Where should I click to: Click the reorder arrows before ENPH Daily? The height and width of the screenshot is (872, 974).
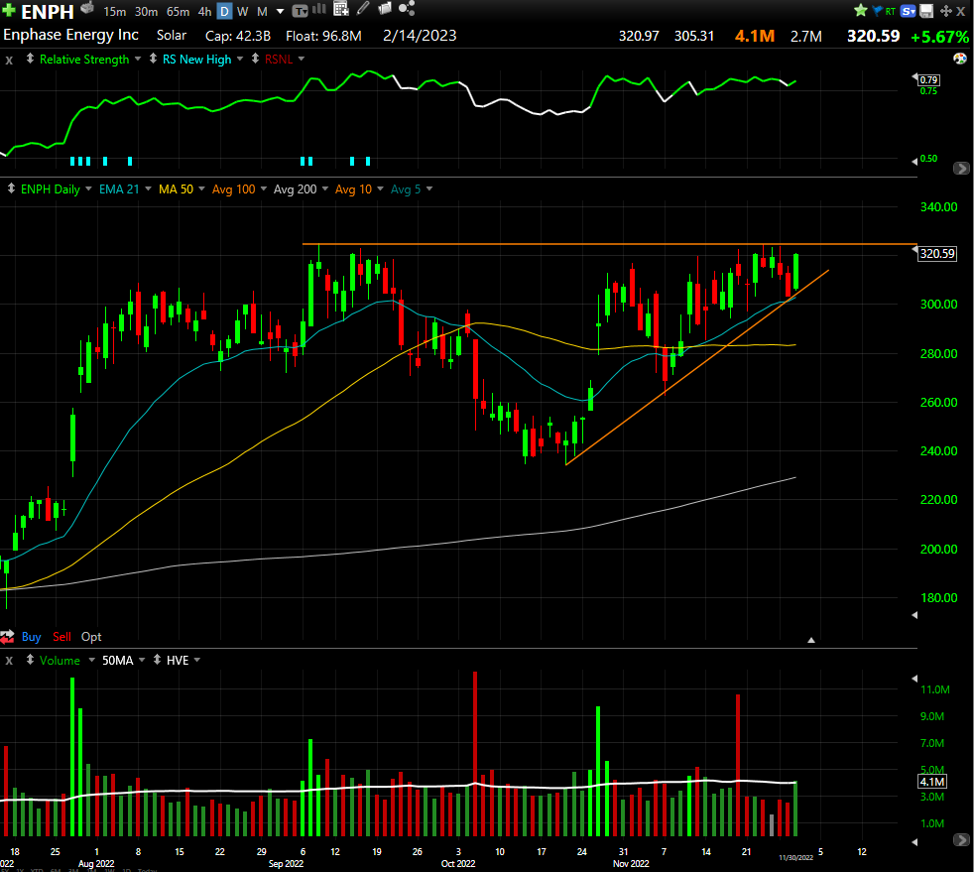pos(11,188)
